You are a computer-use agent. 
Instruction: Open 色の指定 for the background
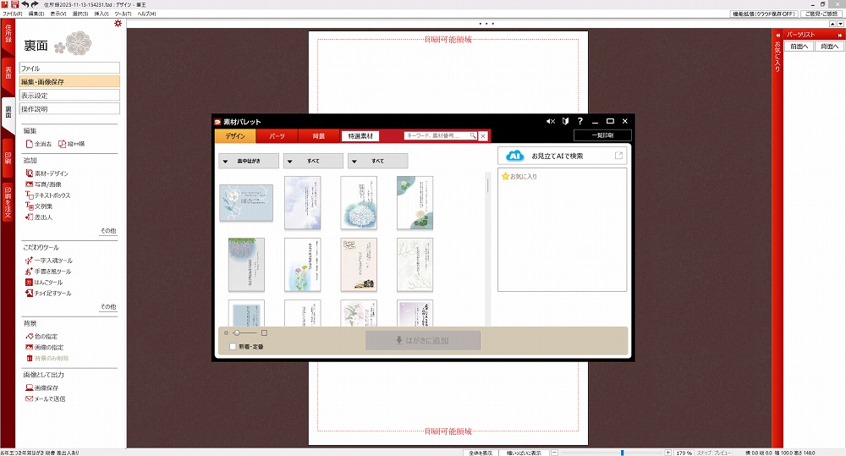(46, 337)
